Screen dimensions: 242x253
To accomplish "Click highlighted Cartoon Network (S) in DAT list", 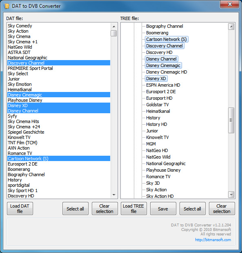I will [x=59, y=159].
